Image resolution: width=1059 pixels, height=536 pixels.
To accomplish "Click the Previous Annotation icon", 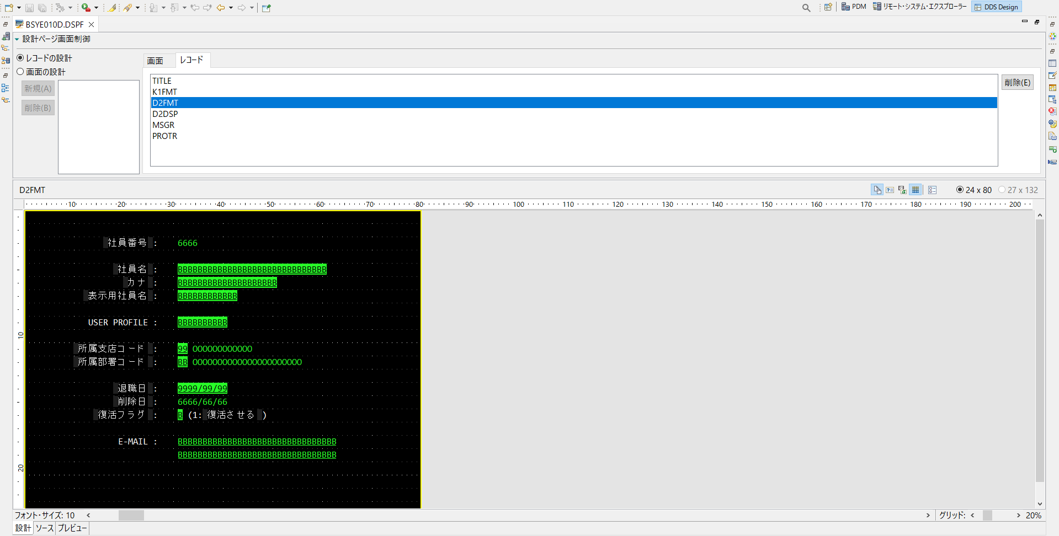I will [174, 8].
